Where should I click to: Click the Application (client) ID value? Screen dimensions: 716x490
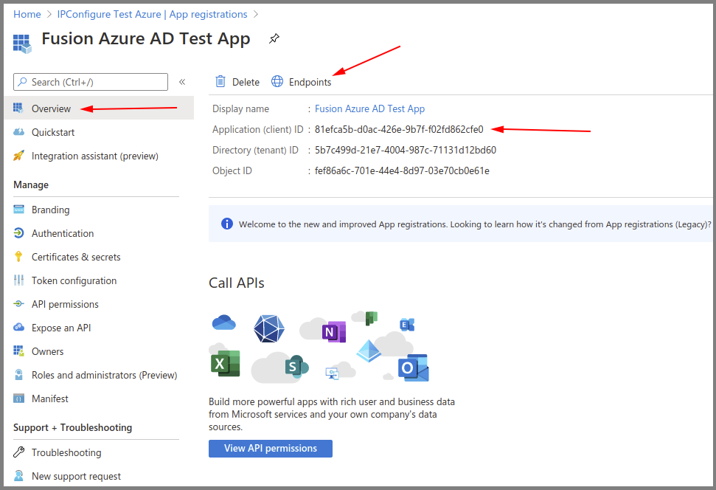coord(399,129)
